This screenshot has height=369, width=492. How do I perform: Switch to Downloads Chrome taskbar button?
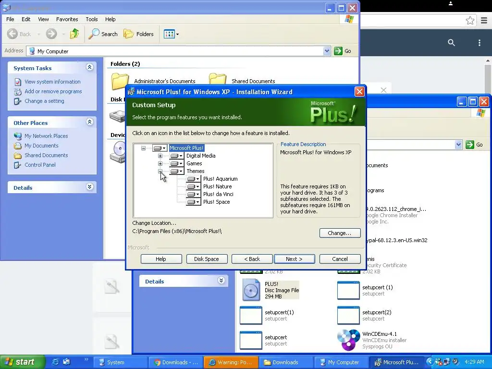pos(176,362)
